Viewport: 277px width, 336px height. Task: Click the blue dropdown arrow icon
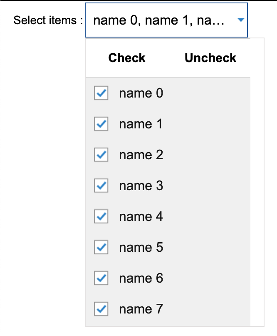click(240, 20)
